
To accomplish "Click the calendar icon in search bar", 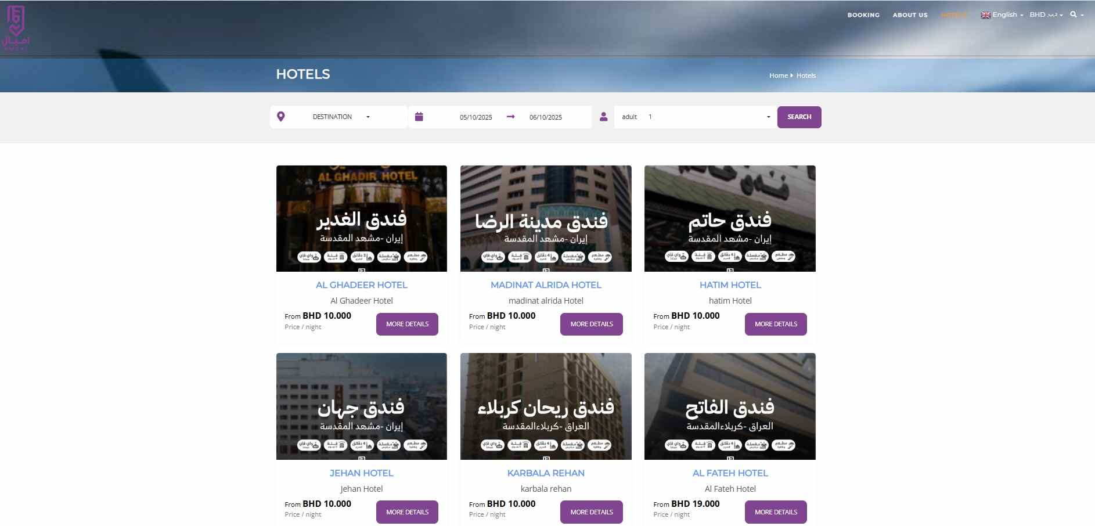I will 419,117.
